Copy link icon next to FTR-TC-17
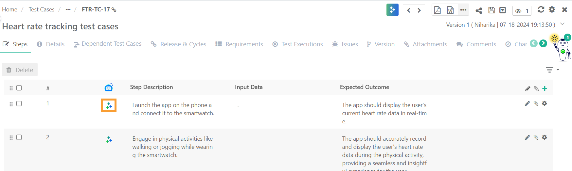Viewport: 572px width, 171px height. click(x=114, y=10)
